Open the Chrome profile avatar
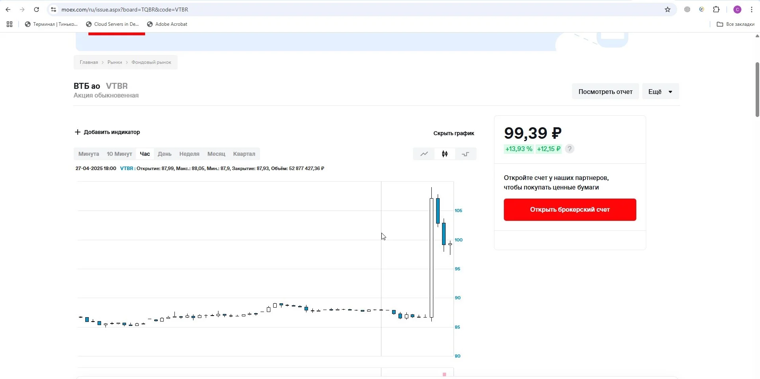This screenshot has height=379, width=760. [x=737, y=10]
